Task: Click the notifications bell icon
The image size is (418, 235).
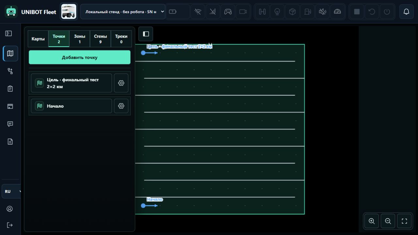Action: [406, 12]
